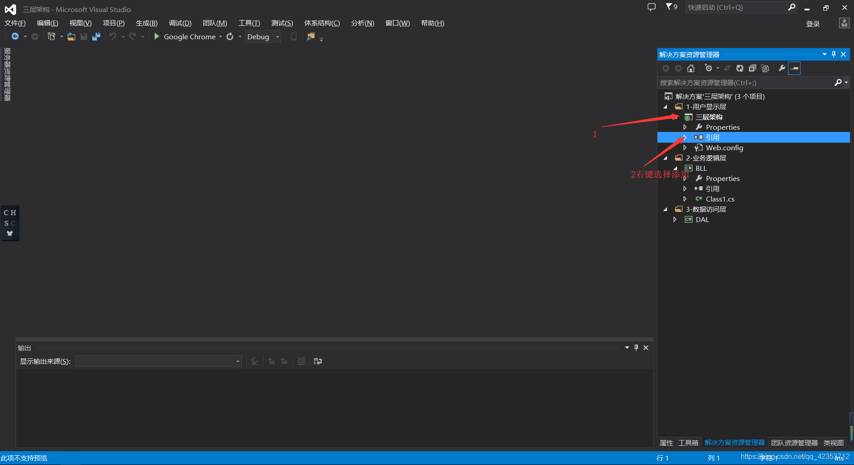Click the 登录 sign-in link
854x465 pixels.
813,24
